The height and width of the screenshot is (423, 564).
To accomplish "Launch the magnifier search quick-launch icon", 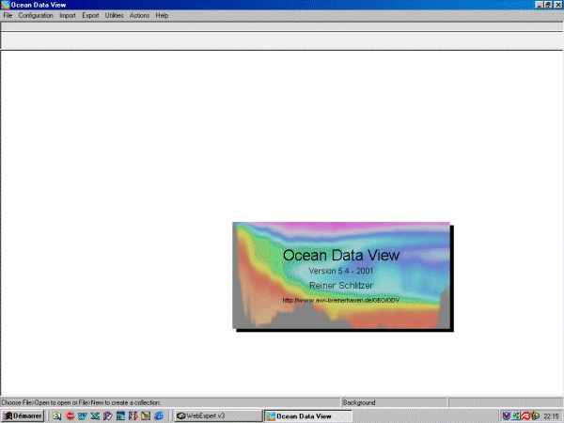I will tap(56, 416).
